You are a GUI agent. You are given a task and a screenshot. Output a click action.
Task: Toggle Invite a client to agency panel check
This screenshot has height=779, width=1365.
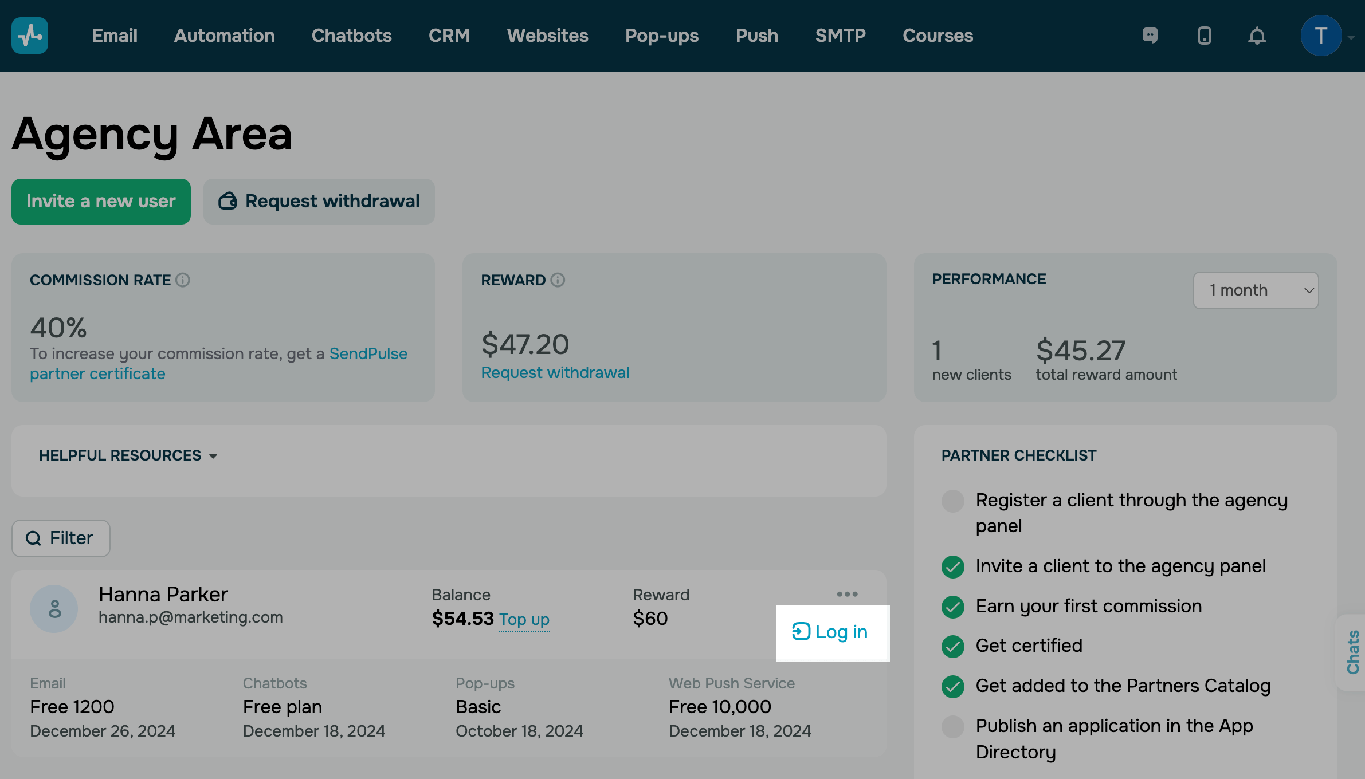(953, 567)
